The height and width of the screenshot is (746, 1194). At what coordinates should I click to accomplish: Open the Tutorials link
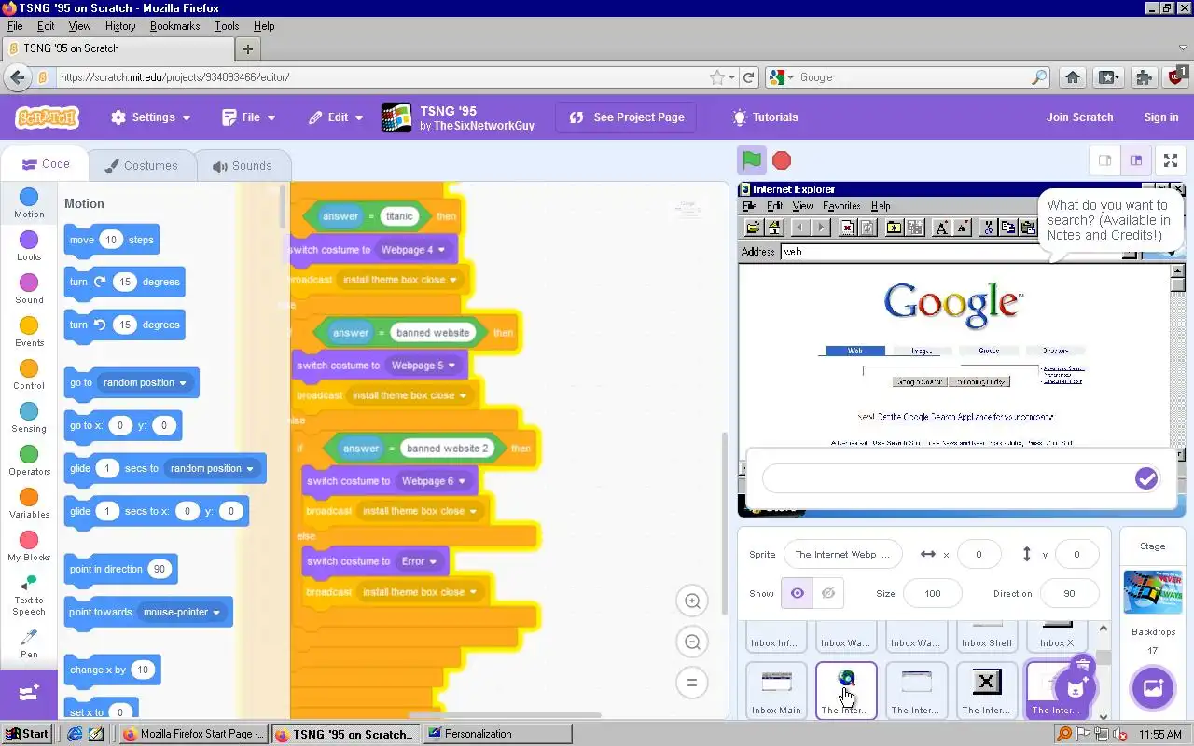pos(765,117)
